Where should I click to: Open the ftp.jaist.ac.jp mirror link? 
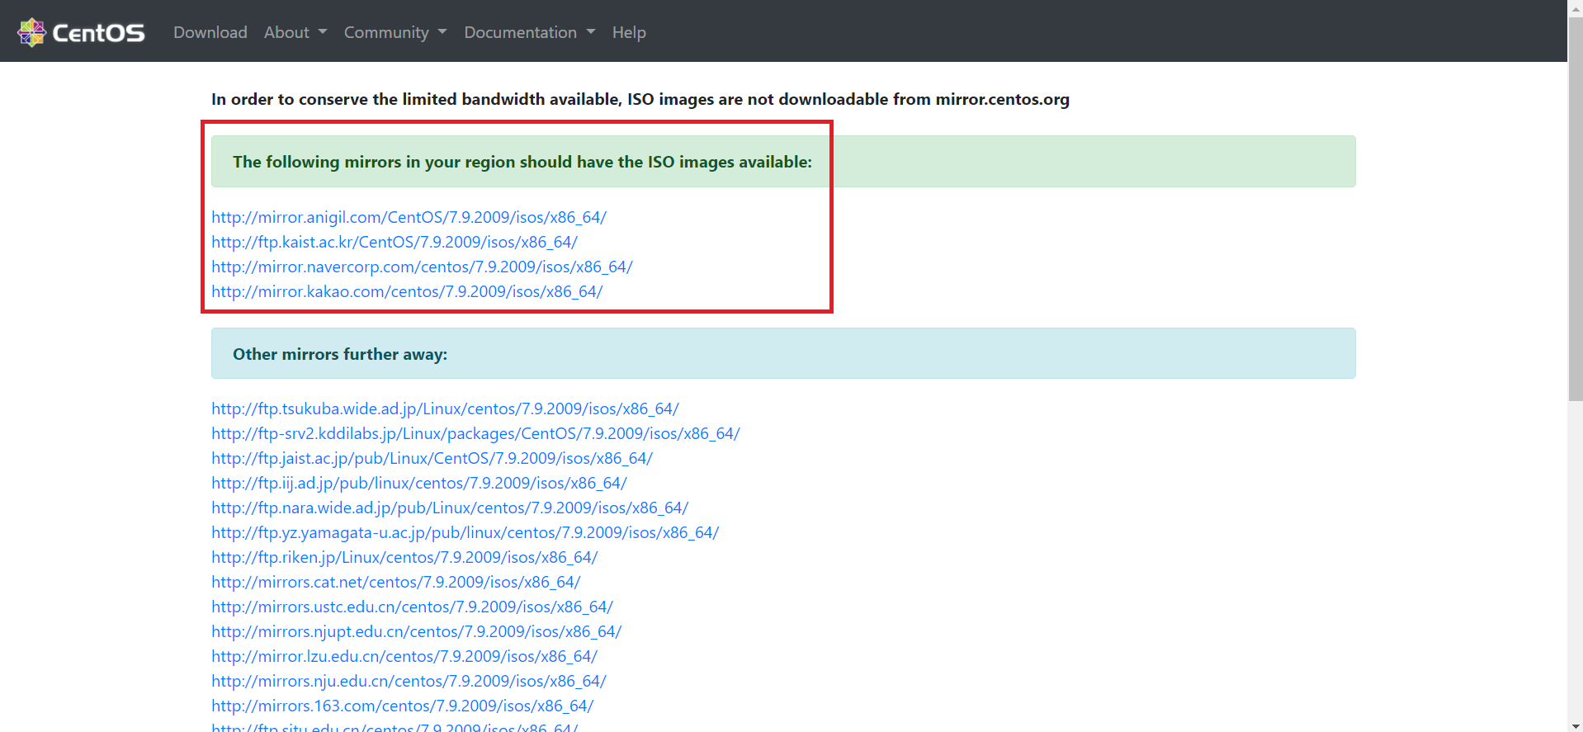pyautogui.click(x=432, y=458)
